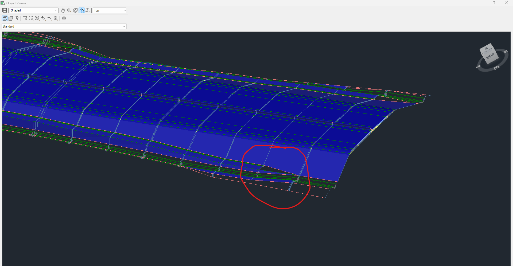Select the Free Orbit tool
The height and width of the screenshot is (266, 513).
(x=75, y=10)
